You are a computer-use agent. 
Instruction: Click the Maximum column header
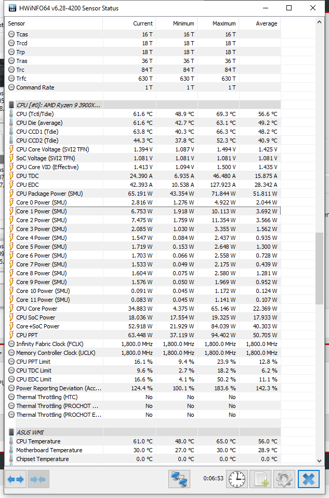click(x=218, y=23)
